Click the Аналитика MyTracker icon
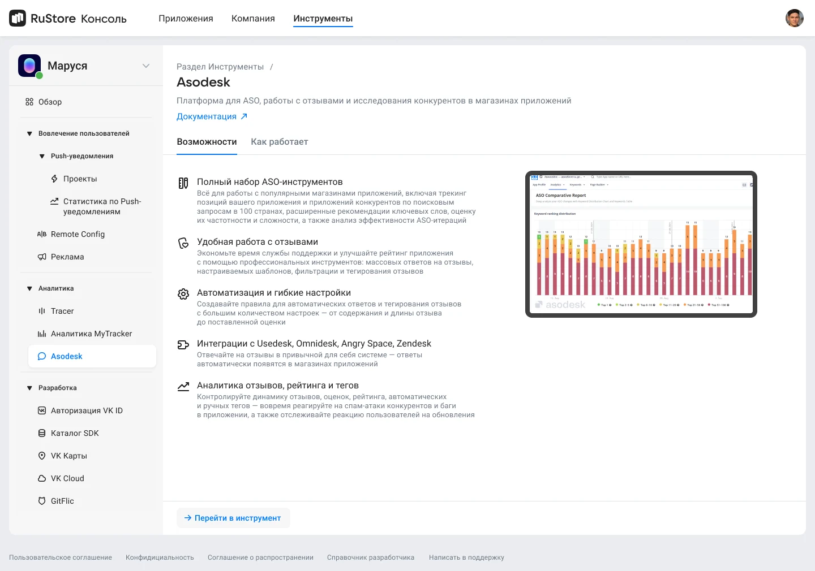 (x=42, y=334)
